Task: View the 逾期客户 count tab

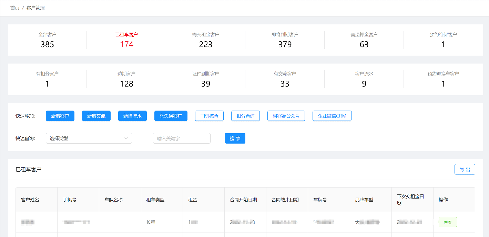Action: point(126,79)
